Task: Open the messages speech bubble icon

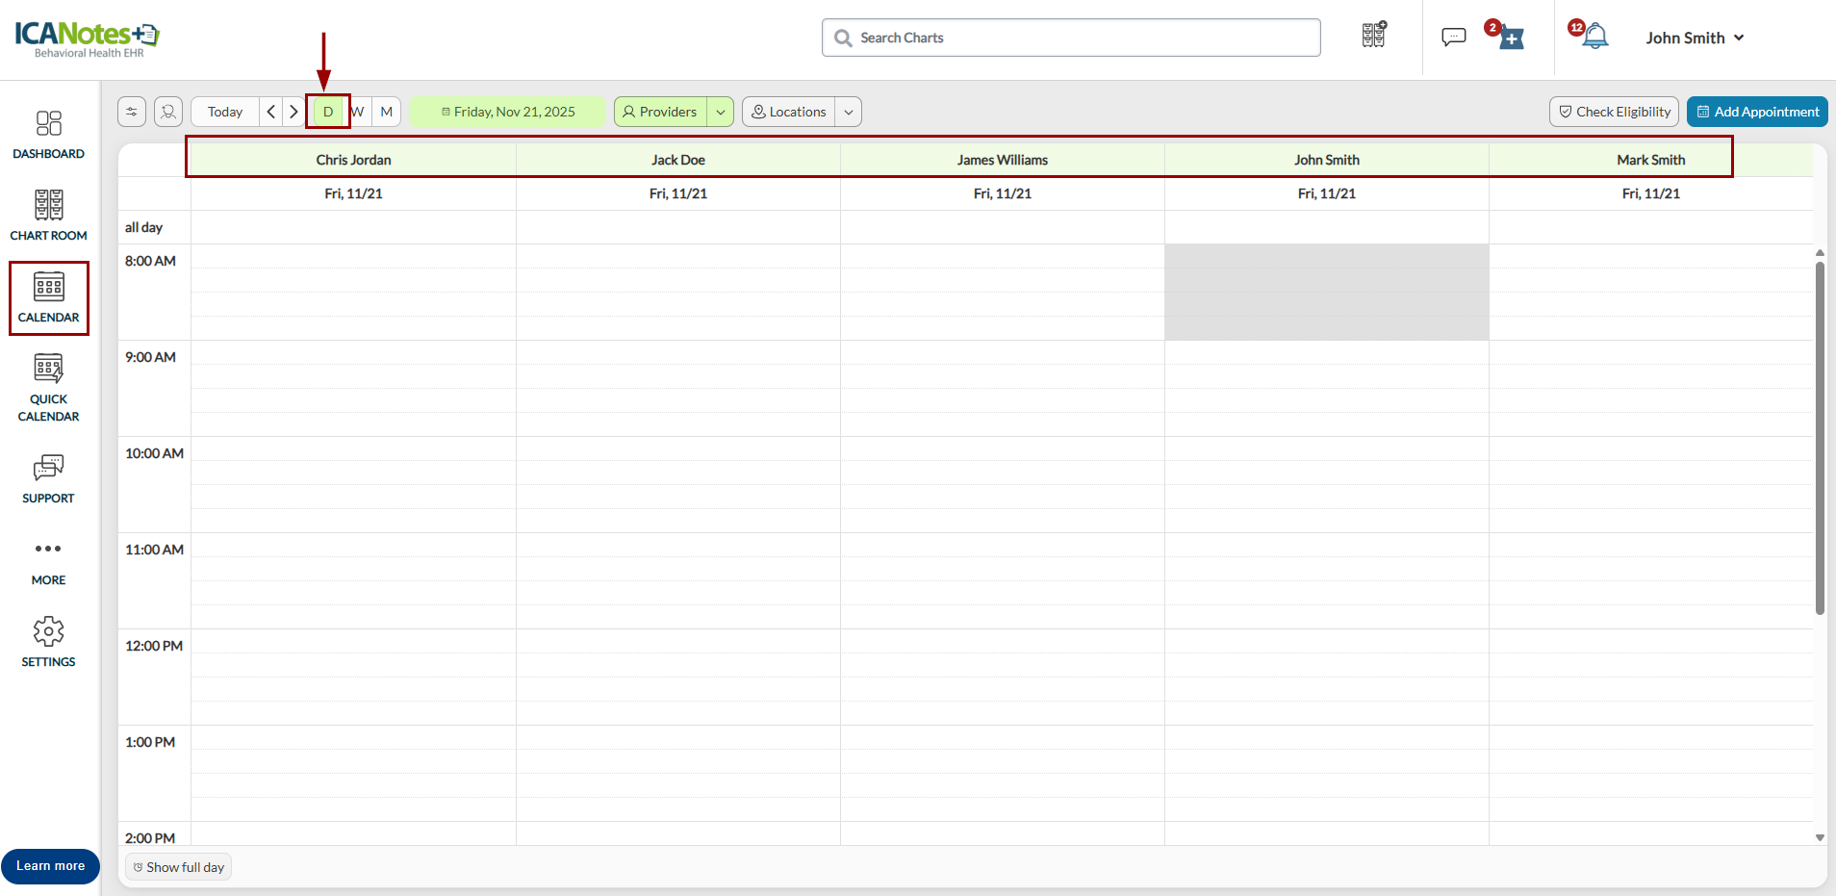Action: coord(1453,38)
